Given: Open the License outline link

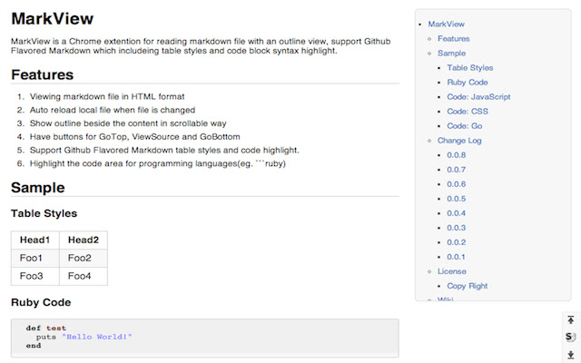Looking at the screenshot, I should 452,271.
